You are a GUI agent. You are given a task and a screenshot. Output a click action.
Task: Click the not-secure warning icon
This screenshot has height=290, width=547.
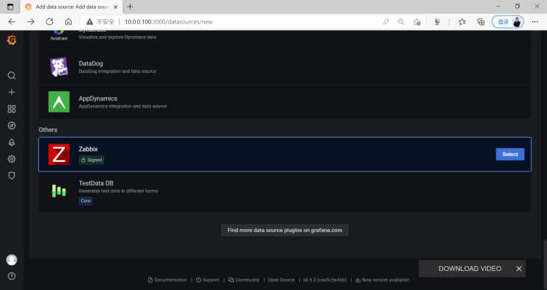point(90,21)
